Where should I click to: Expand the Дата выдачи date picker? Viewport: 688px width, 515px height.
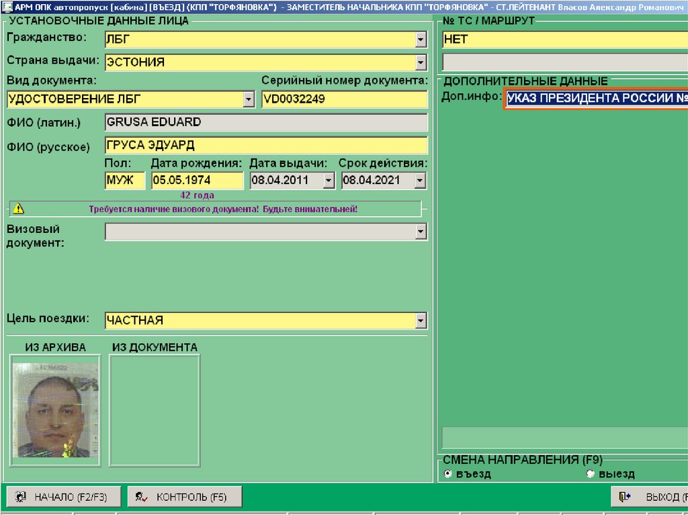click(x=328, y=180)
